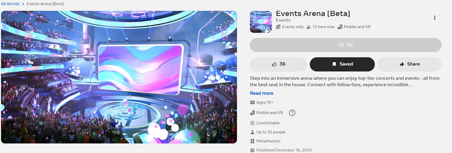452x153 pixels.
Task: Click the Mobile and VR device icon in header
Action: click(340, 27)
